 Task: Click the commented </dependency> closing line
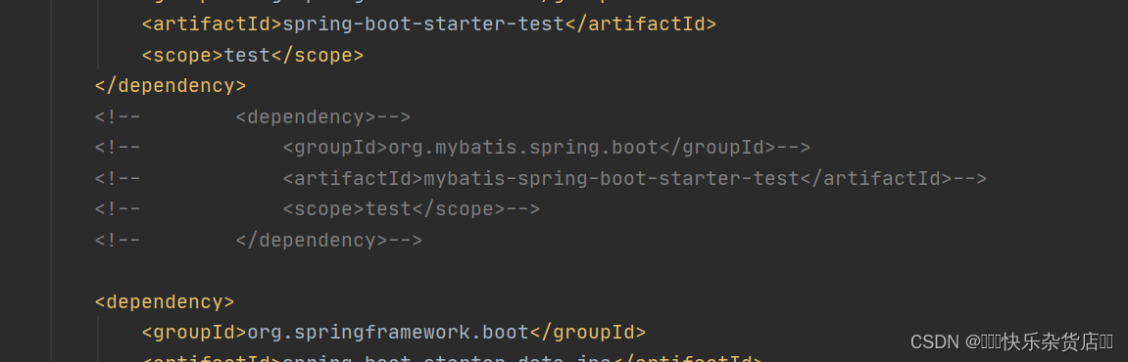click(259, 241)
